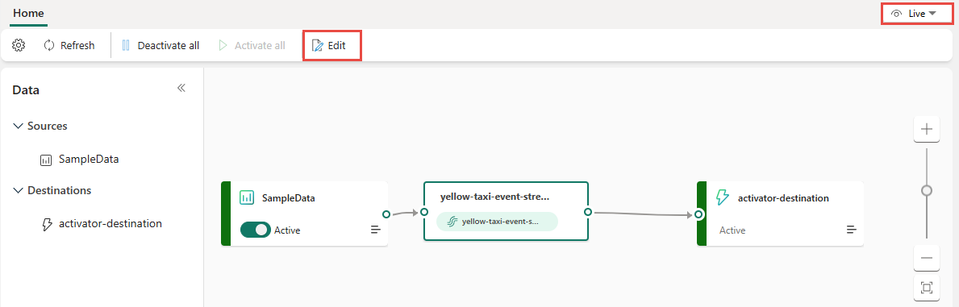959x307 pixels.
Task: Click the Refresh button
Action: pyautogui.click(x=69, y=45)
